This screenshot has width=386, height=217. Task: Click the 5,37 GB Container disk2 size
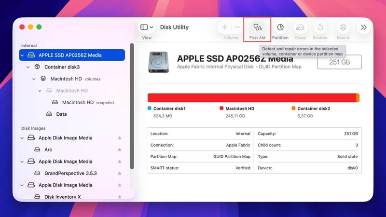point(305,116)
